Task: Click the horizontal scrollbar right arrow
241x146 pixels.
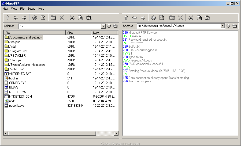Action: (116, 133)
